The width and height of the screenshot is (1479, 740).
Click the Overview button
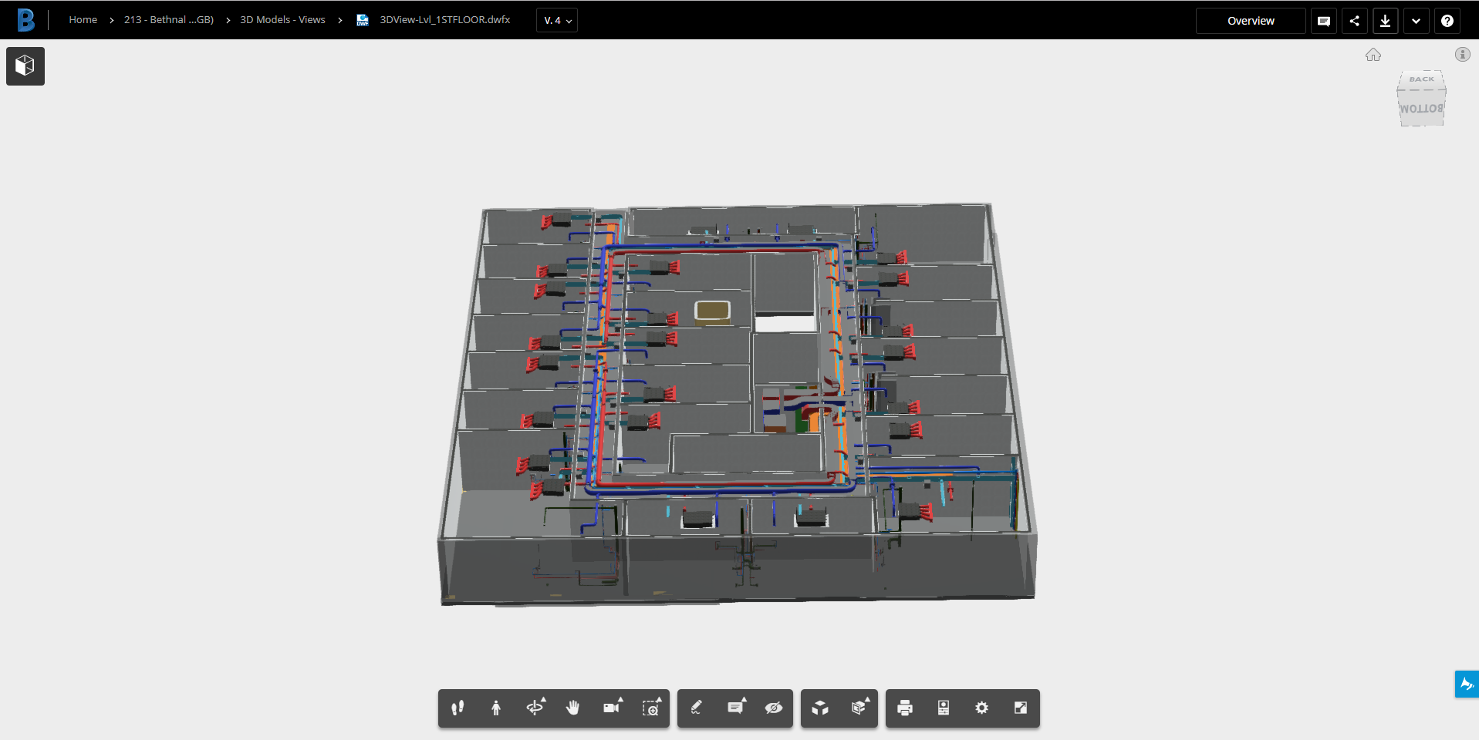[x=1250, y=21]
